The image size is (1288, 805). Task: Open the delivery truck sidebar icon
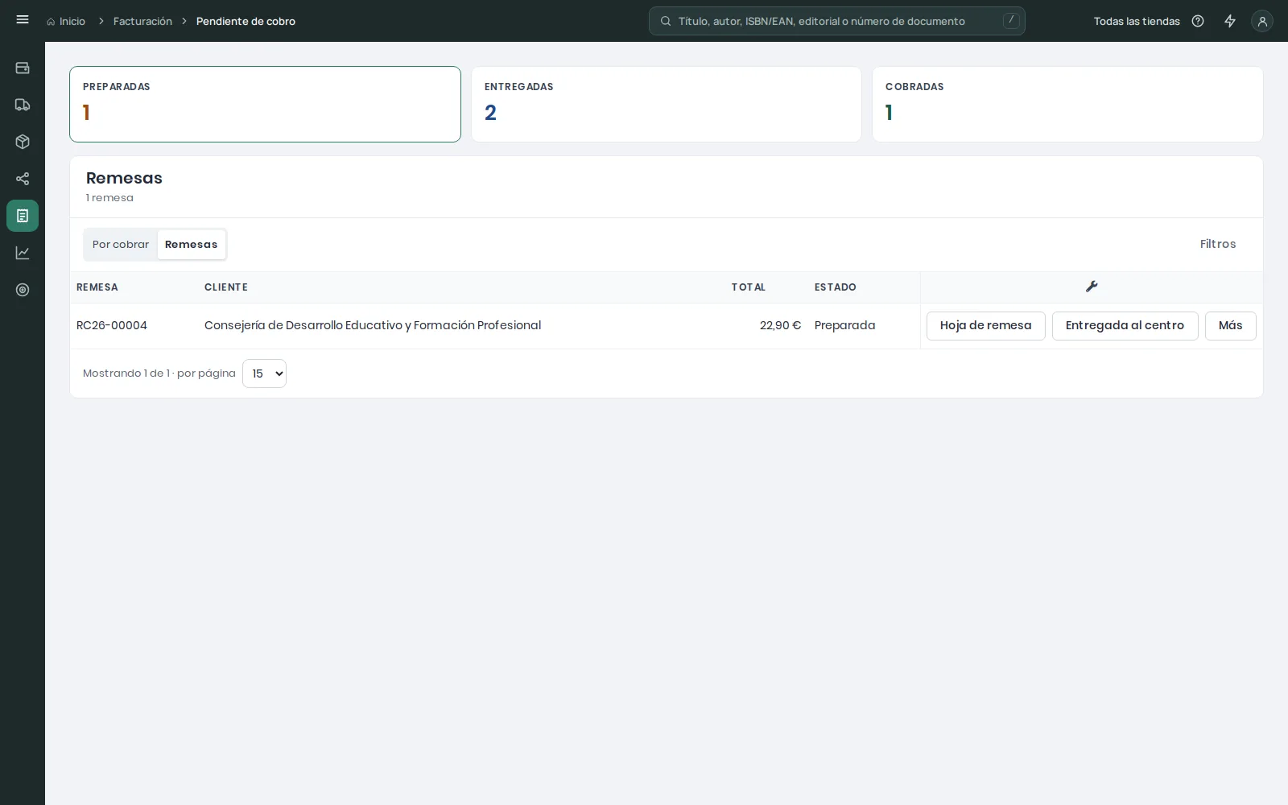click(23, 105)
